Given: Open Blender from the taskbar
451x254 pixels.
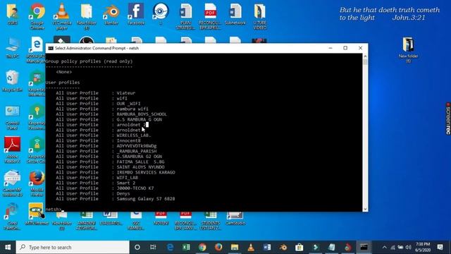Looking at the screenshot, I should [283, 247].
